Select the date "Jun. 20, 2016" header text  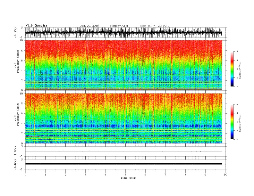pos(89,26)
